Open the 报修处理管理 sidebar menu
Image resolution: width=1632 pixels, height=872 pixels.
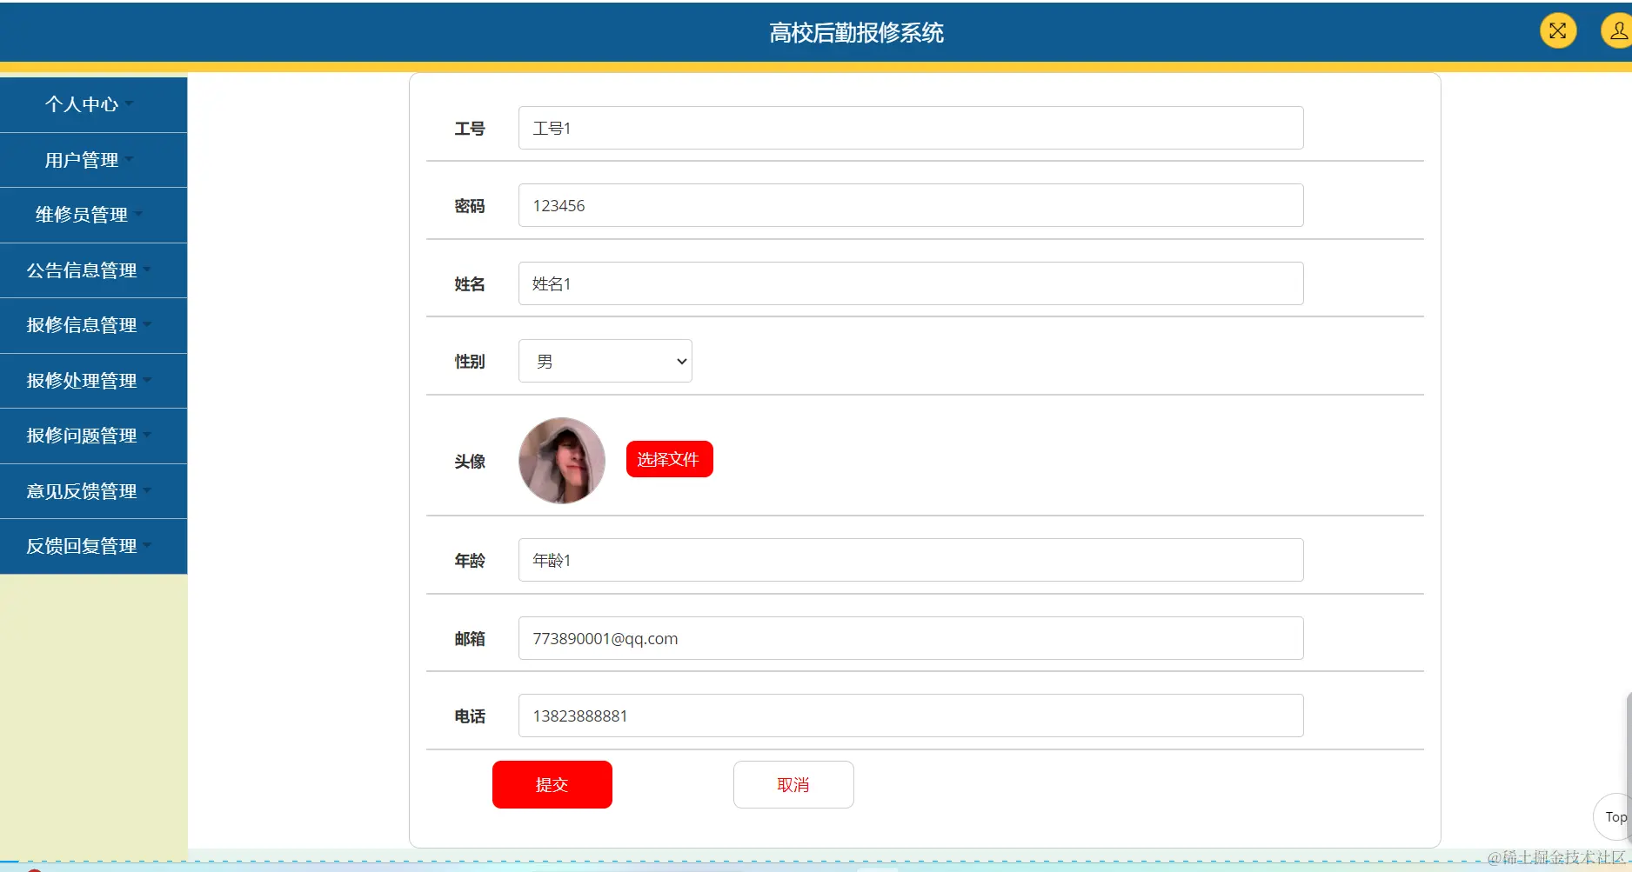pyautogui.click(x=93, y=381)
